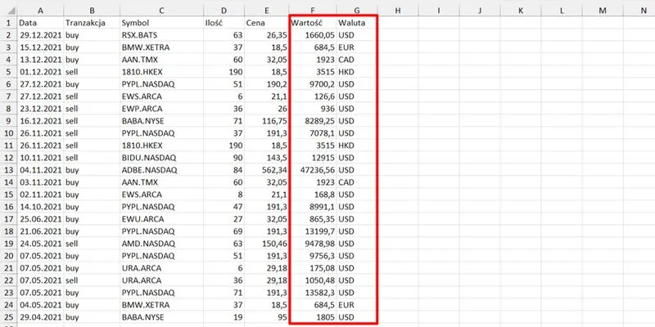
Task: Click the Symbol header cell
Action: click(x=160, y=23)
